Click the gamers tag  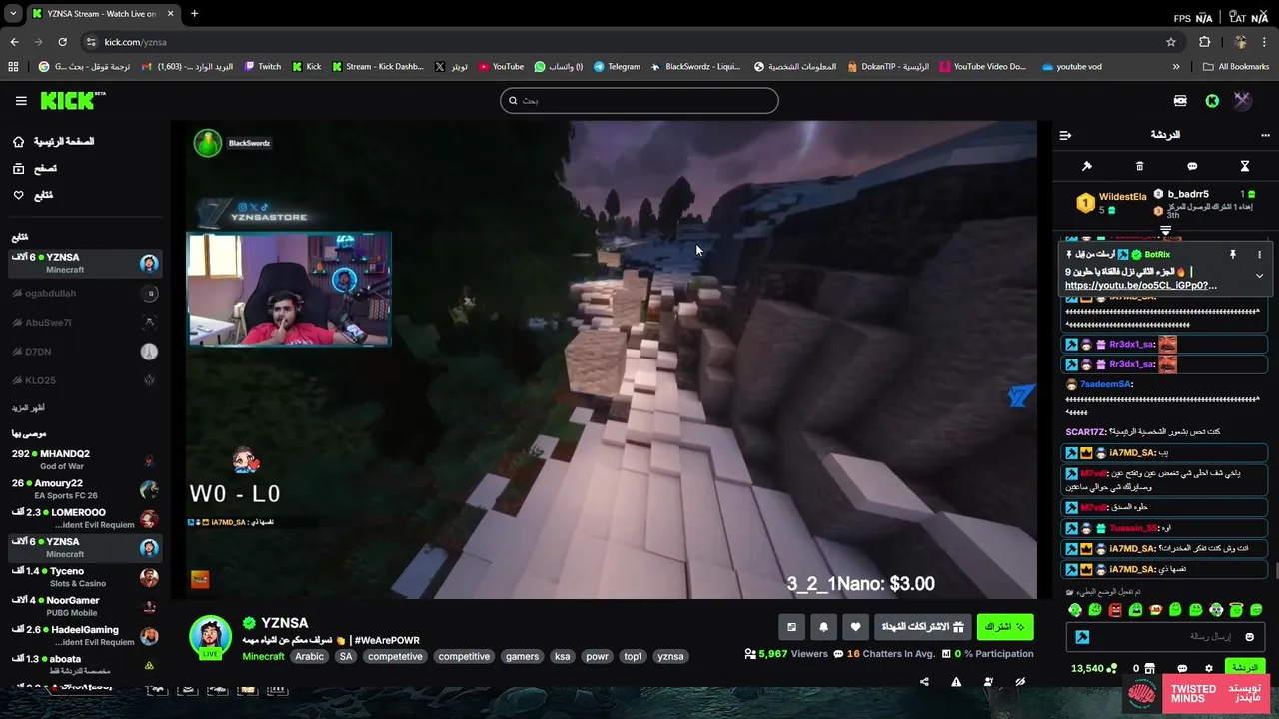(522, 657)
